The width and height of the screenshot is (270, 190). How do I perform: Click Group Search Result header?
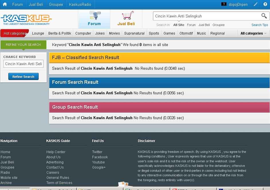(x=159, y=107)
